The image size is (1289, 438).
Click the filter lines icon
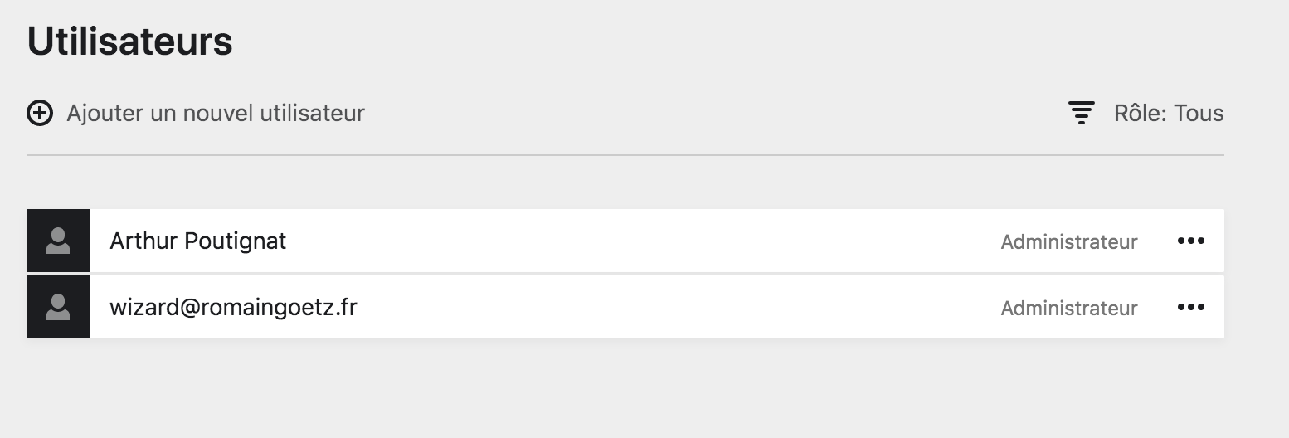click(x=1081, y=113)
